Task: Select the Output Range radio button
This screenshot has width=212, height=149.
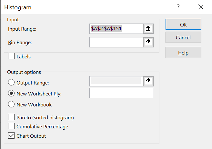Action: pos(11,83)
